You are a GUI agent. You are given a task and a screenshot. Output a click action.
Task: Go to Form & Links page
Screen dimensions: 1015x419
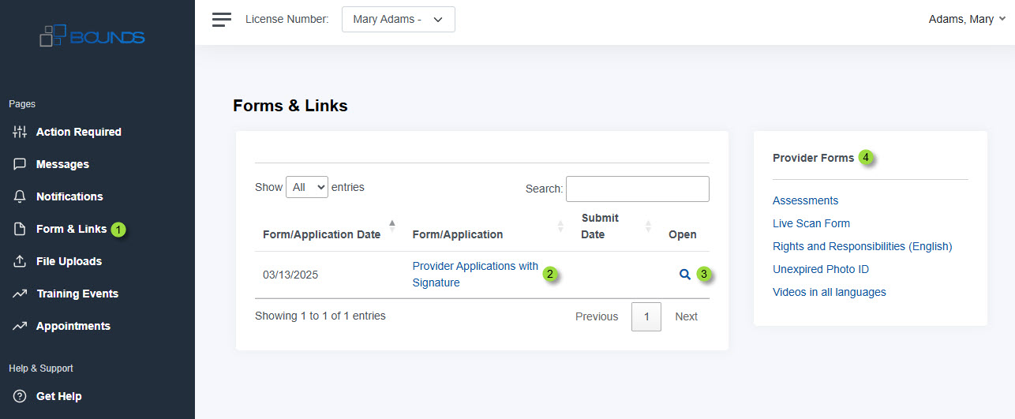coord(71,229)
